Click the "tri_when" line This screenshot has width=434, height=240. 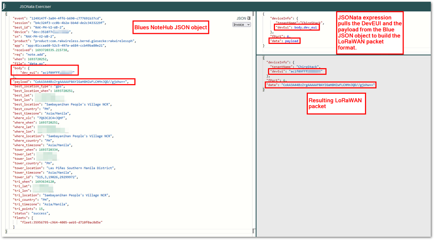point(34,182)
